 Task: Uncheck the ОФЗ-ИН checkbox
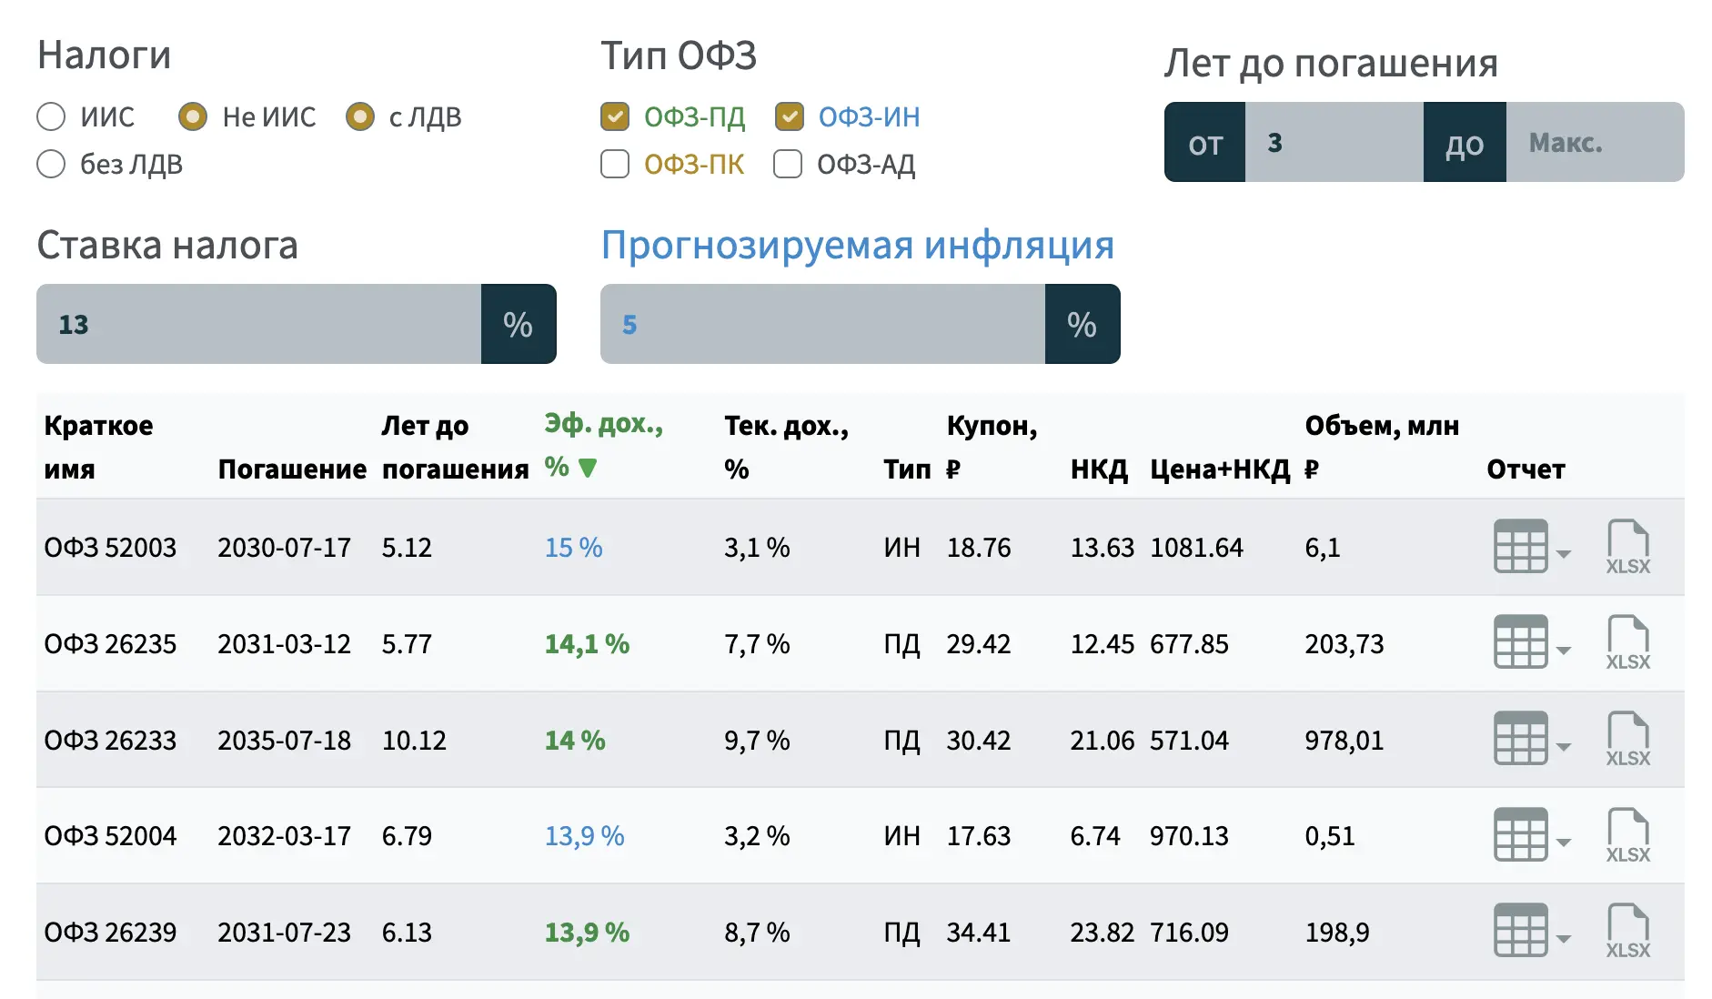(789, 116)
